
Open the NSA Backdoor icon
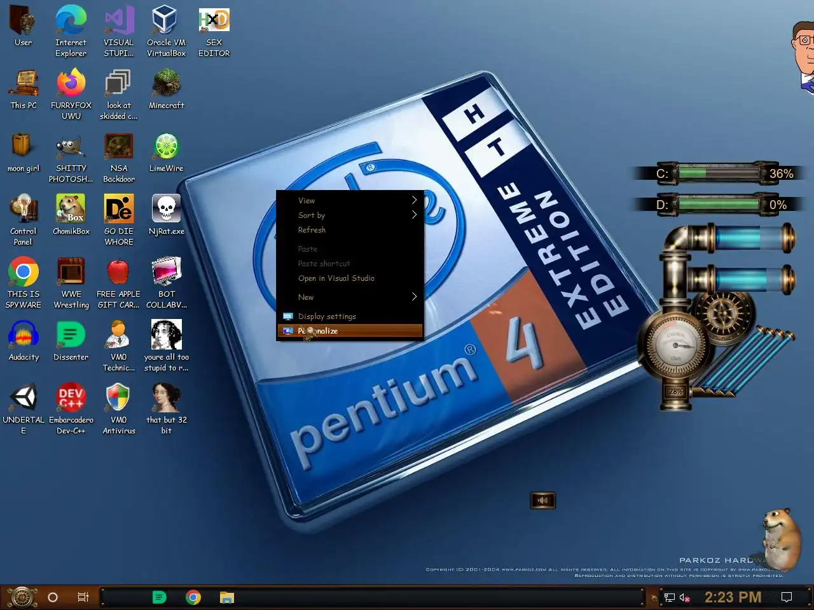click(x=119, y=158)
